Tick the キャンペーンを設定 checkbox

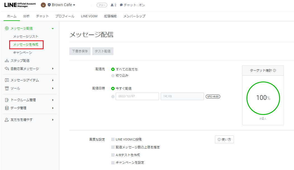[x=113, y=163]
